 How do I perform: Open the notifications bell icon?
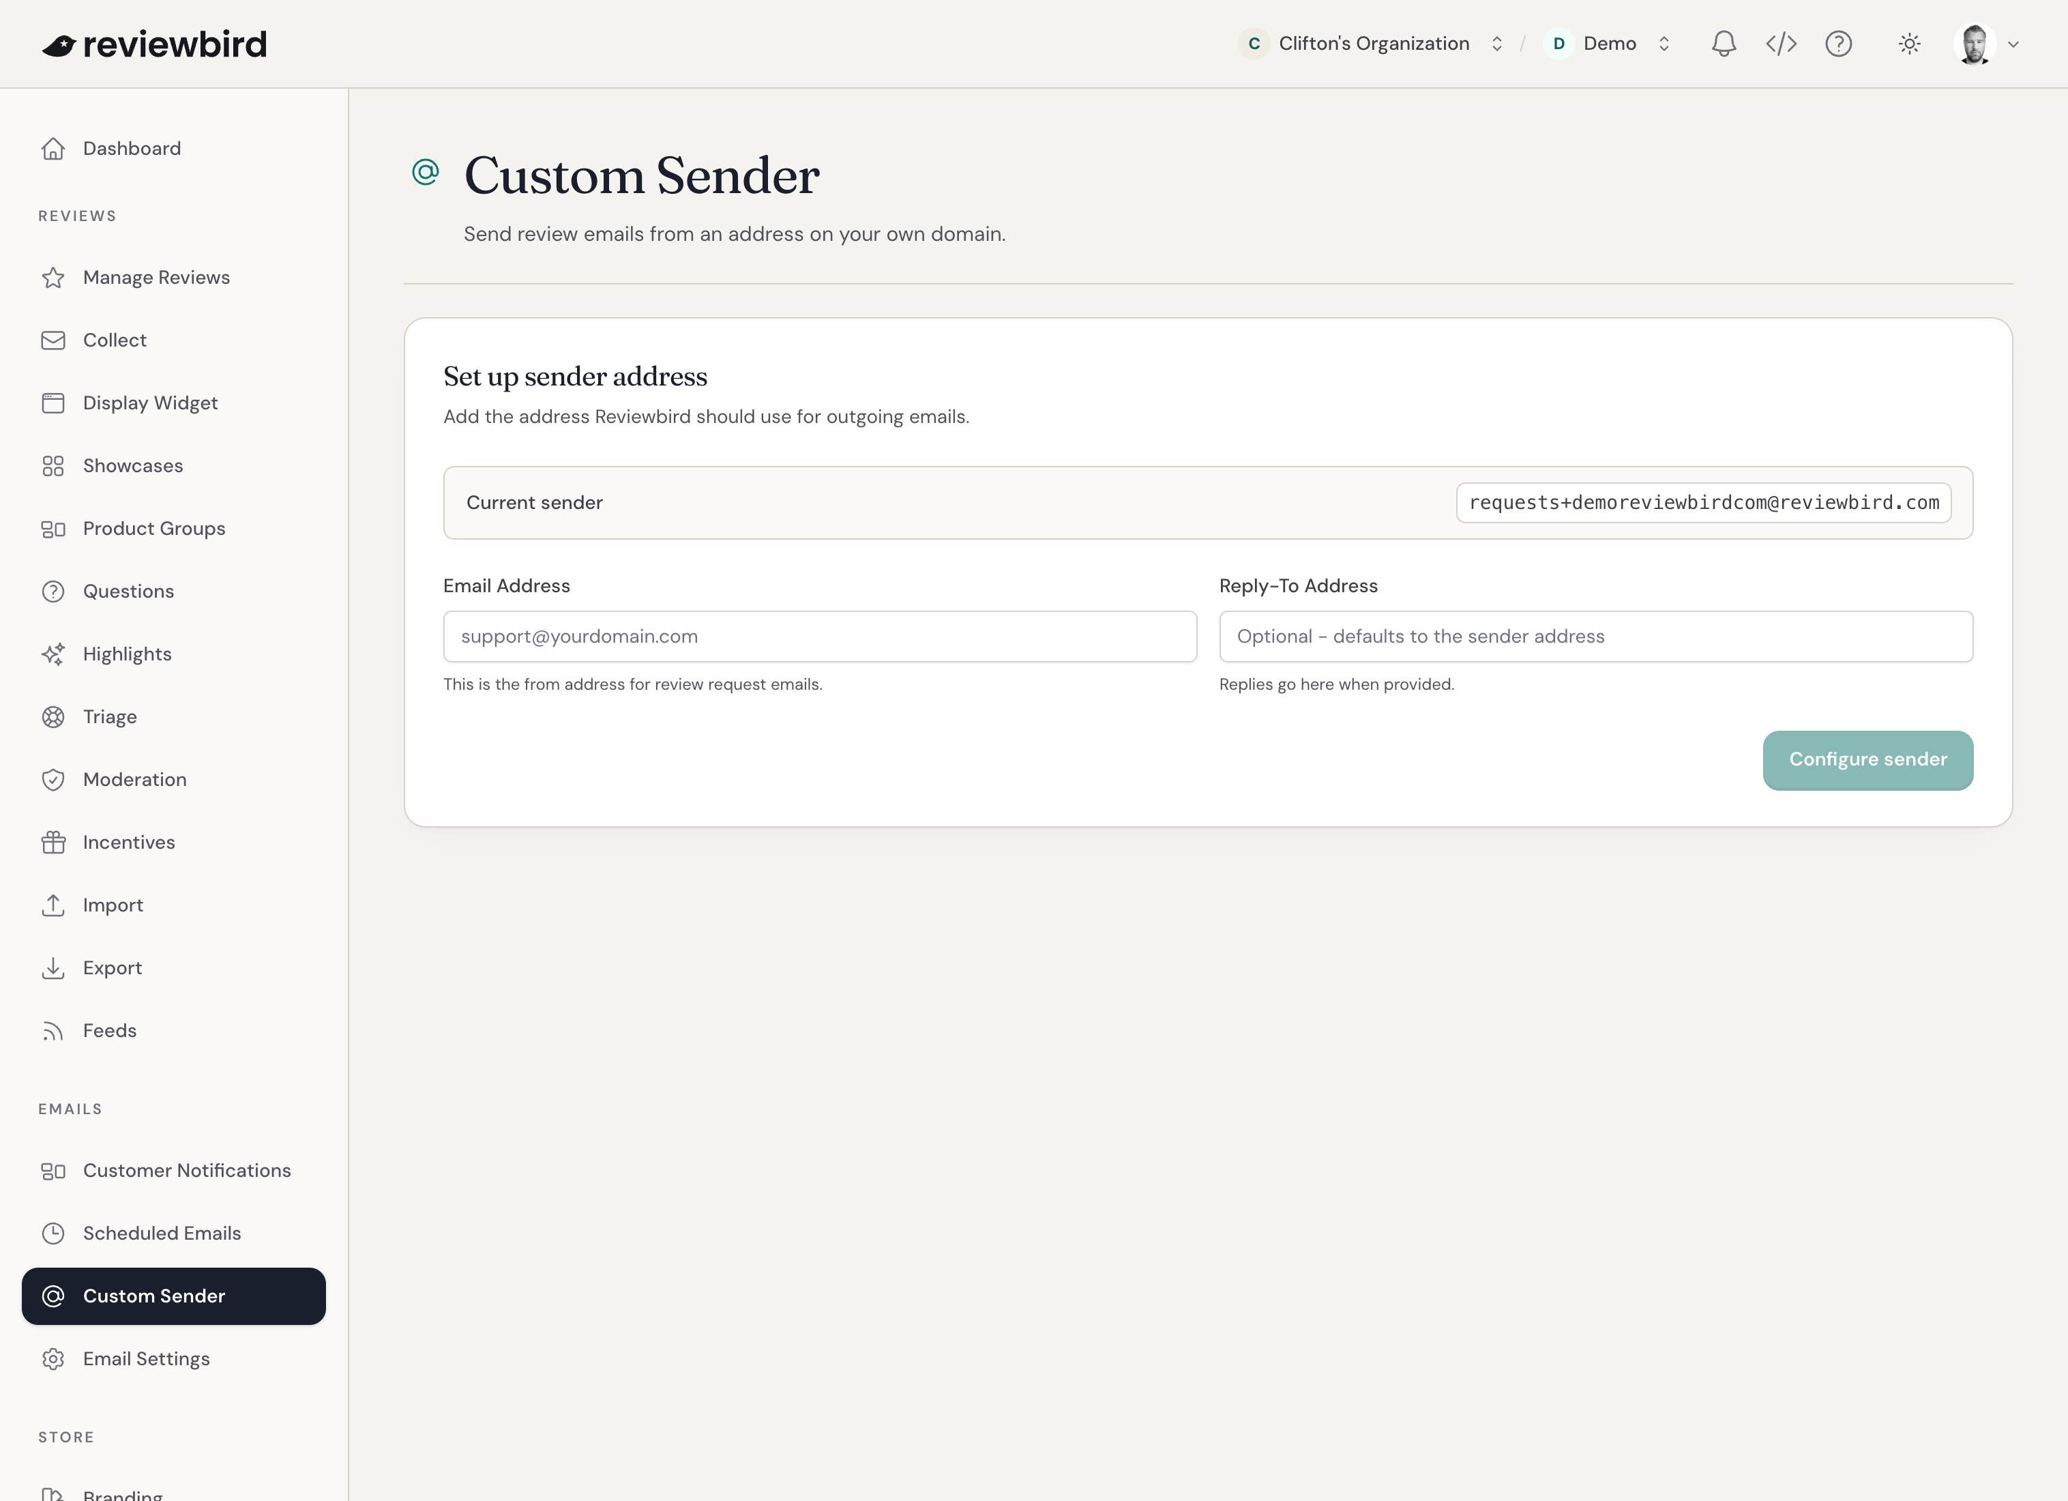click(1724, 44)
